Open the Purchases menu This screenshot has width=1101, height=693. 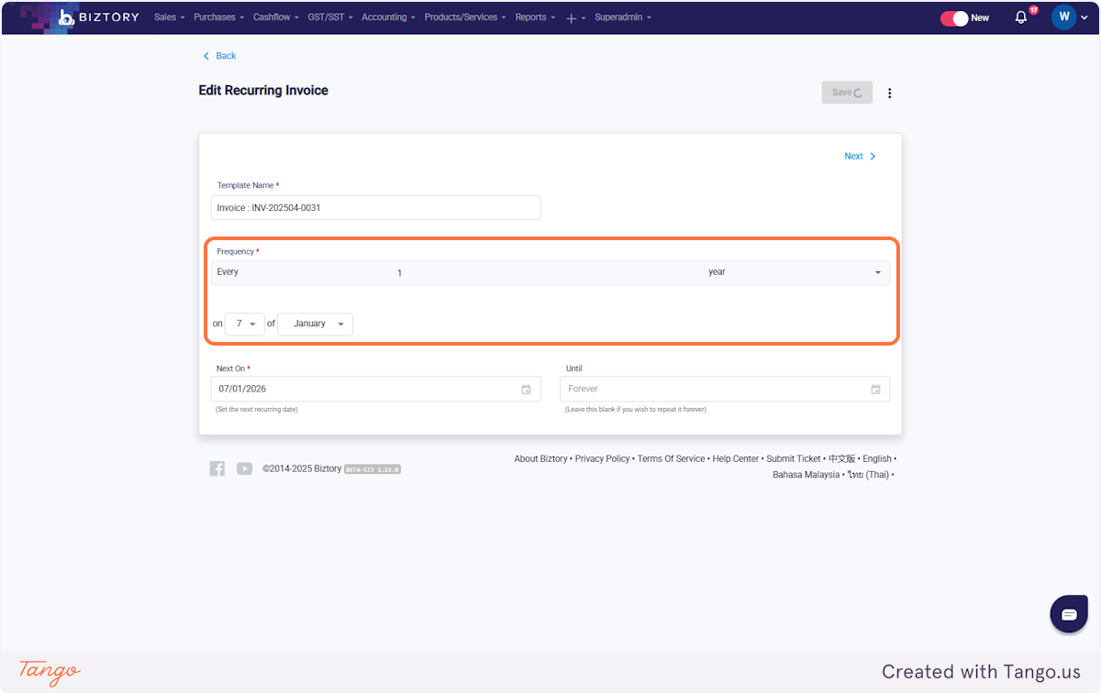219,17
